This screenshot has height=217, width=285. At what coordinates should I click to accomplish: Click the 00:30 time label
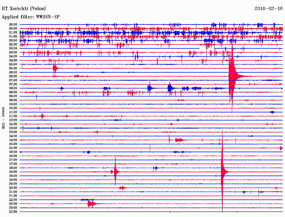13,28
